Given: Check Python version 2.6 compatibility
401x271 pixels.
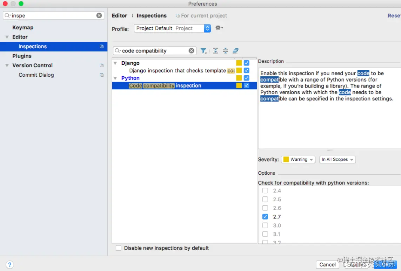Looking at the screenshot, I should (x=265, y=208).
